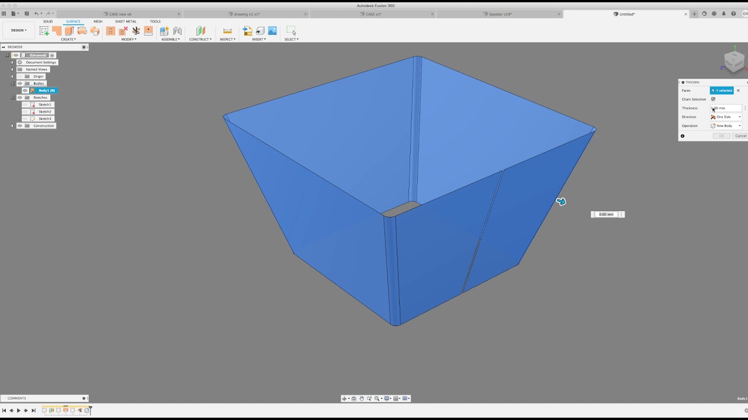
Task: Open the data panel grid icon
Action: point(4,13)
